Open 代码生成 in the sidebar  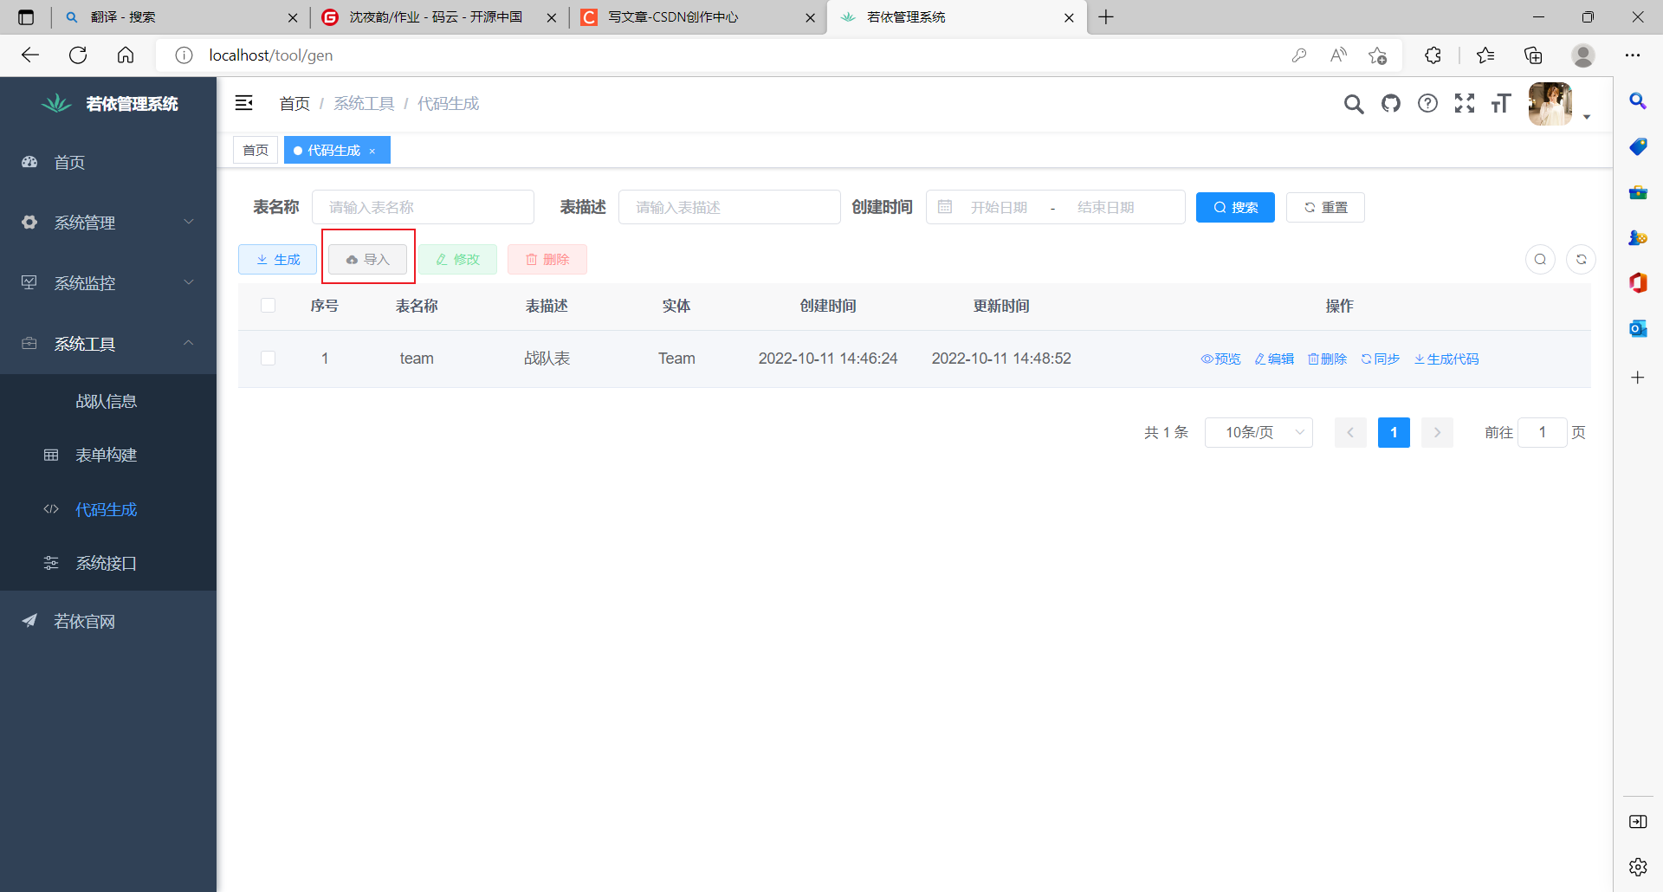pyautogui.click(x=108, y=509)
